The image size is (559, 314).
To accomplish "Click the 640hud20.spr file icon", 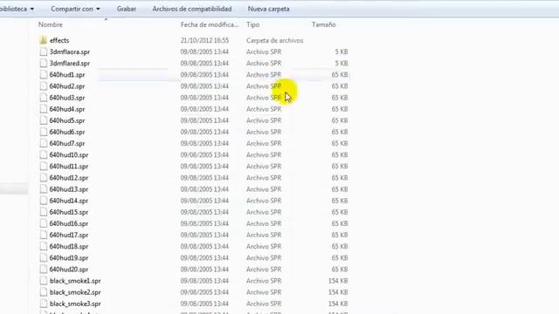I will pos(44,270).
